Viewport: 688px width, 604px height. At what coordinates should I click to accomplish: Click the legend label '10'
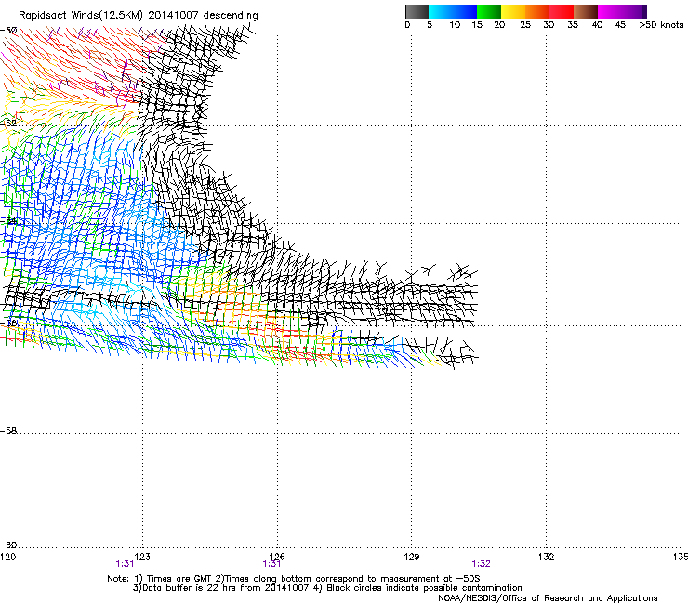click(455, 25)
